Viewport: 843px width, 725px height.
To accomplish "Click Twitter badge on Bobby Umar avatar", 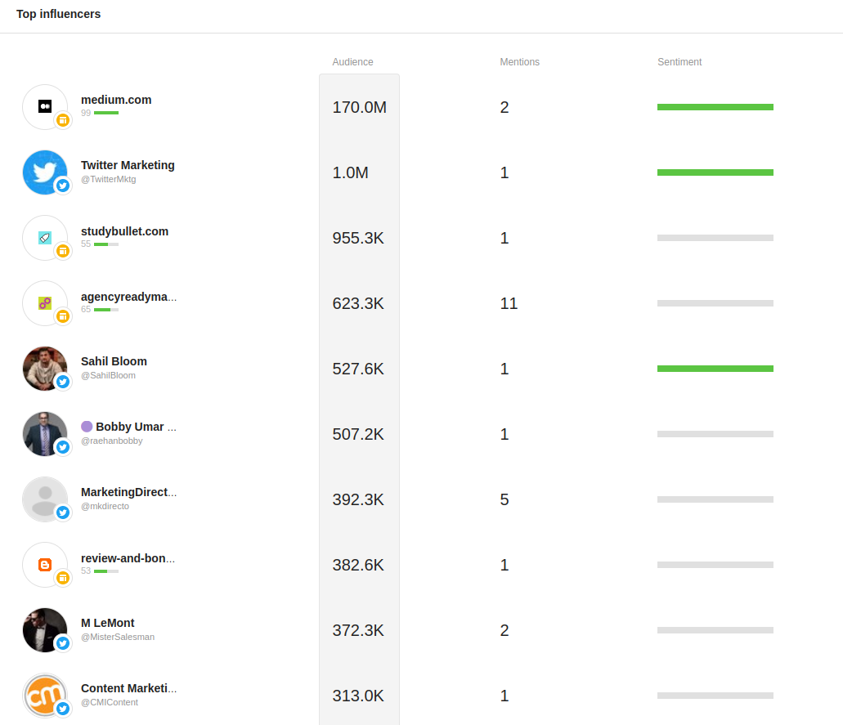I will (63, 447).
